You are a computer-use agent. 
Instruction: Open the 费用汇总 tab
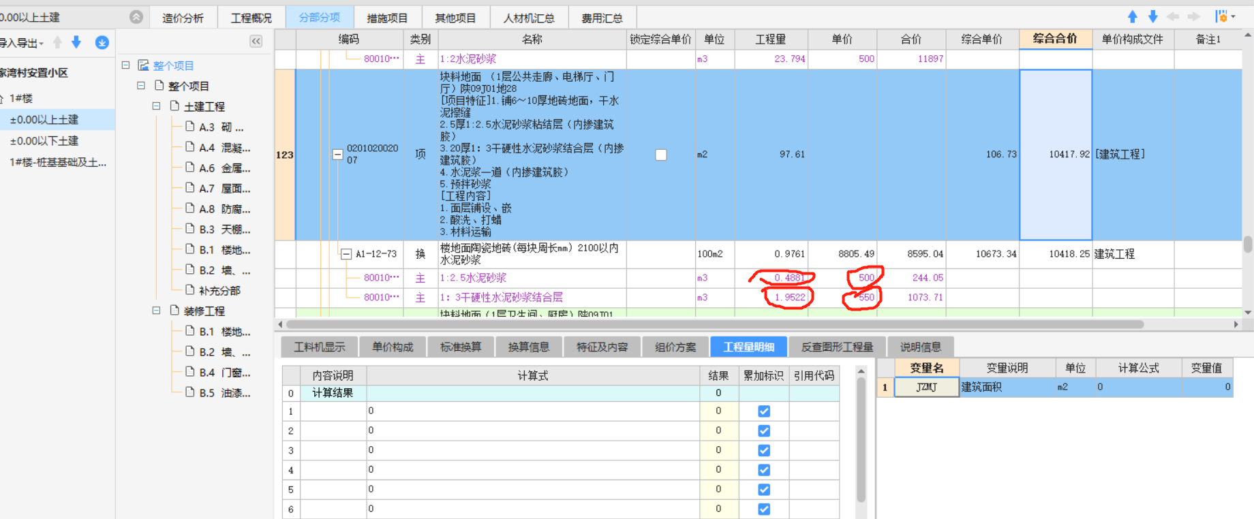pyautogui.click(x=602, y=18)
